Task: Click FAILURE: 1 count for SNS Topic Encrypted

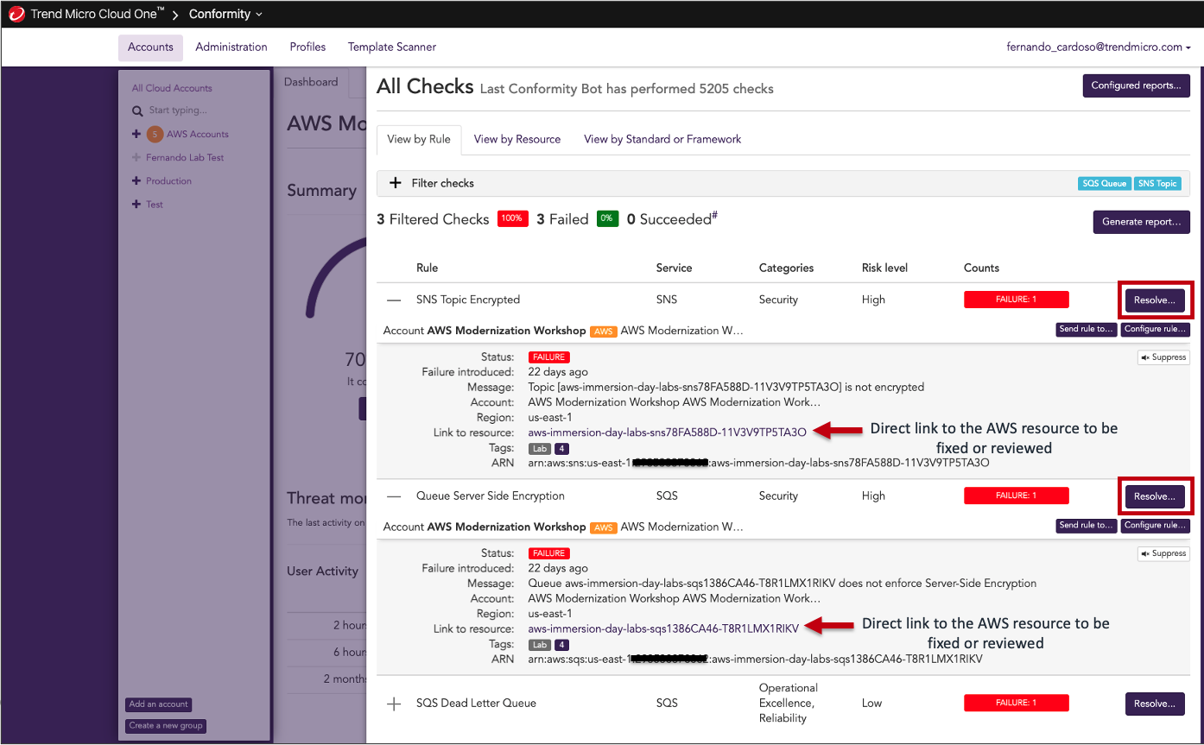Action: (1016, 300)
